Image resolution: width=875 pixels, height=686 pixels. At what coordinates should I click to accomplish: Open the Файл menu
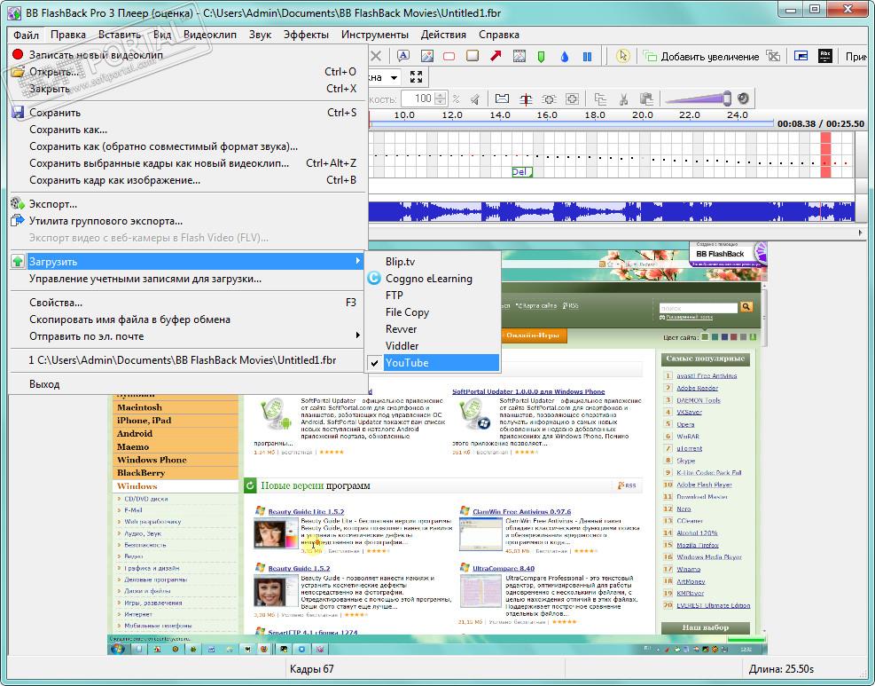point(27,35)
